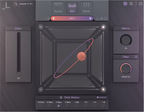Image resolution: width=144 pixels, height=112 pixels.
Task: Click the round icon left of preset bar
Action: point(48,18)
